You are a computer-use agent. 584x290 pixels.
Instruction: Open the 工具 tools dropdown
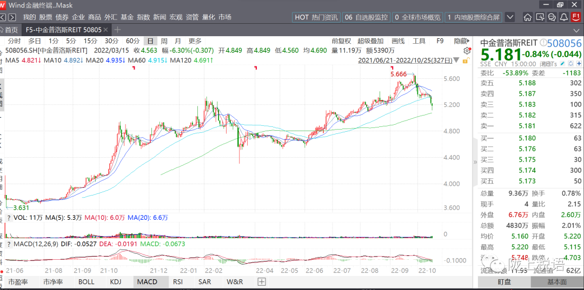click(419, 41)
